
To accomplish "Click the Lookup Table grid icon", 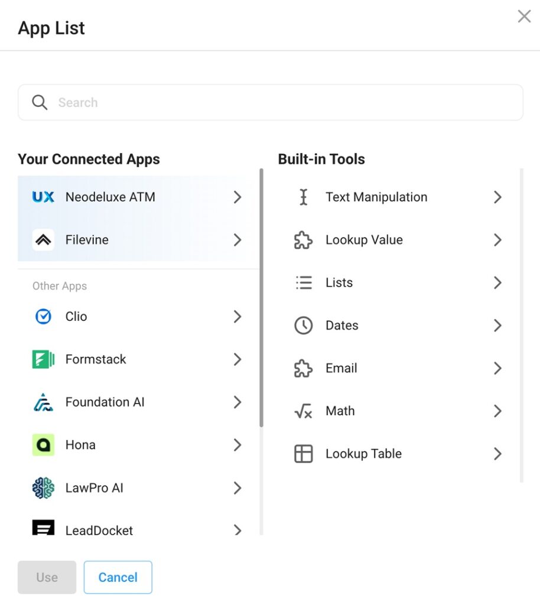I will pyautogui.click(x=304, y=454).
